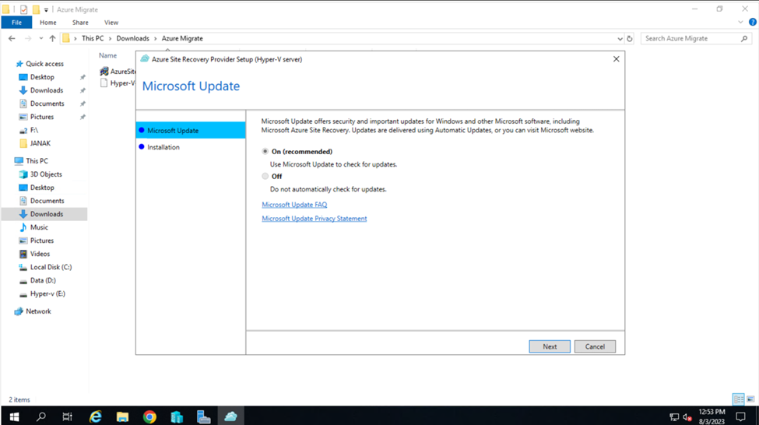Open the View ribbon tab
Screen dimensions: 759x425
tap(111, 23)
